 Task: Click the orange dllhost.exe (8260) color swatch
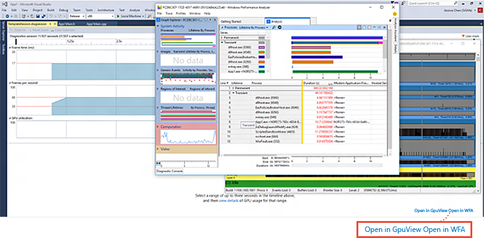click(262, 62)
